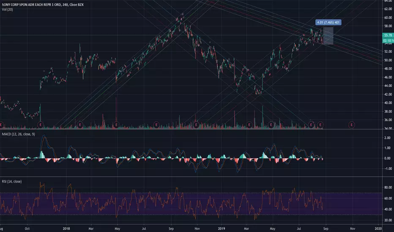Select the Vol (20) indicator legend
The width and height of the screenshot is (394, 232).
tap(7, 10)
